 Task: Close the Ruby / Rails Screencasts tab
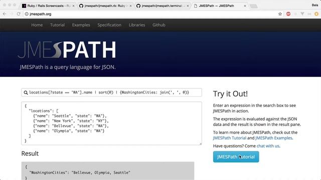[73, 6]
